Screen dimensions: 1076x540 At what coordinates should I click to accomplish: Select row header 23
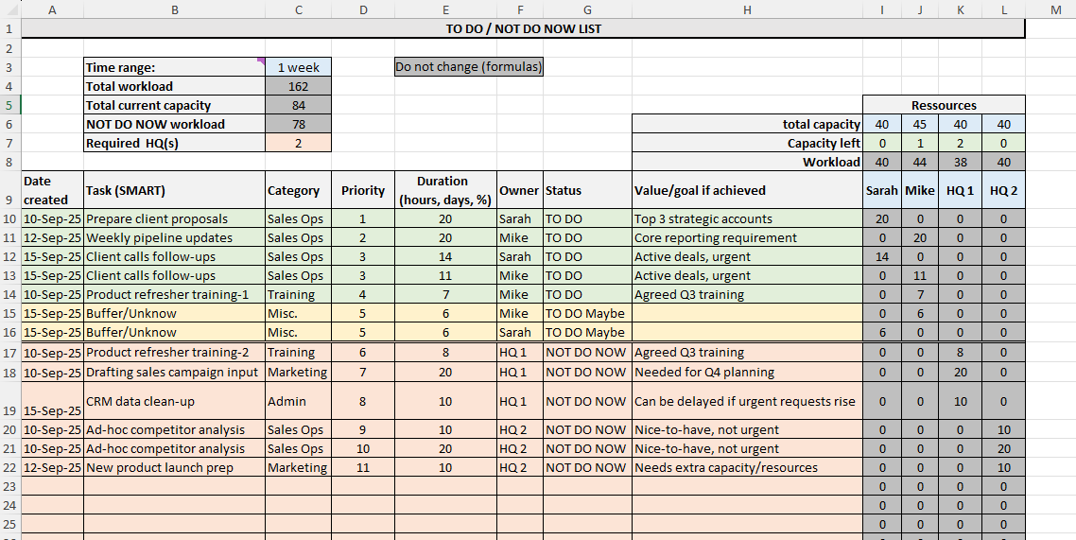(x=9, y=486)
